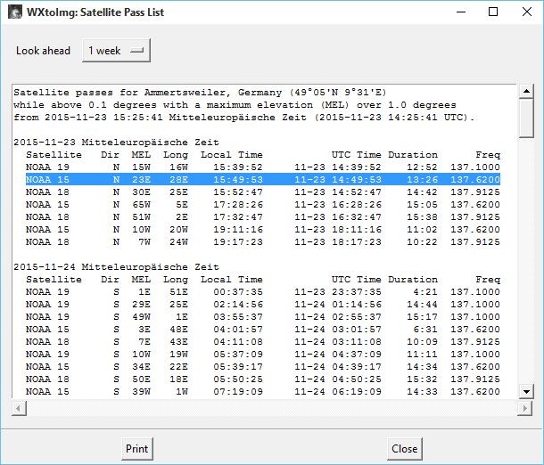Select the NOAA 18 pass at 17:32:47
The height and width of the screenshot is (465, 544).
pyautogui.click(x=262, y=216)
